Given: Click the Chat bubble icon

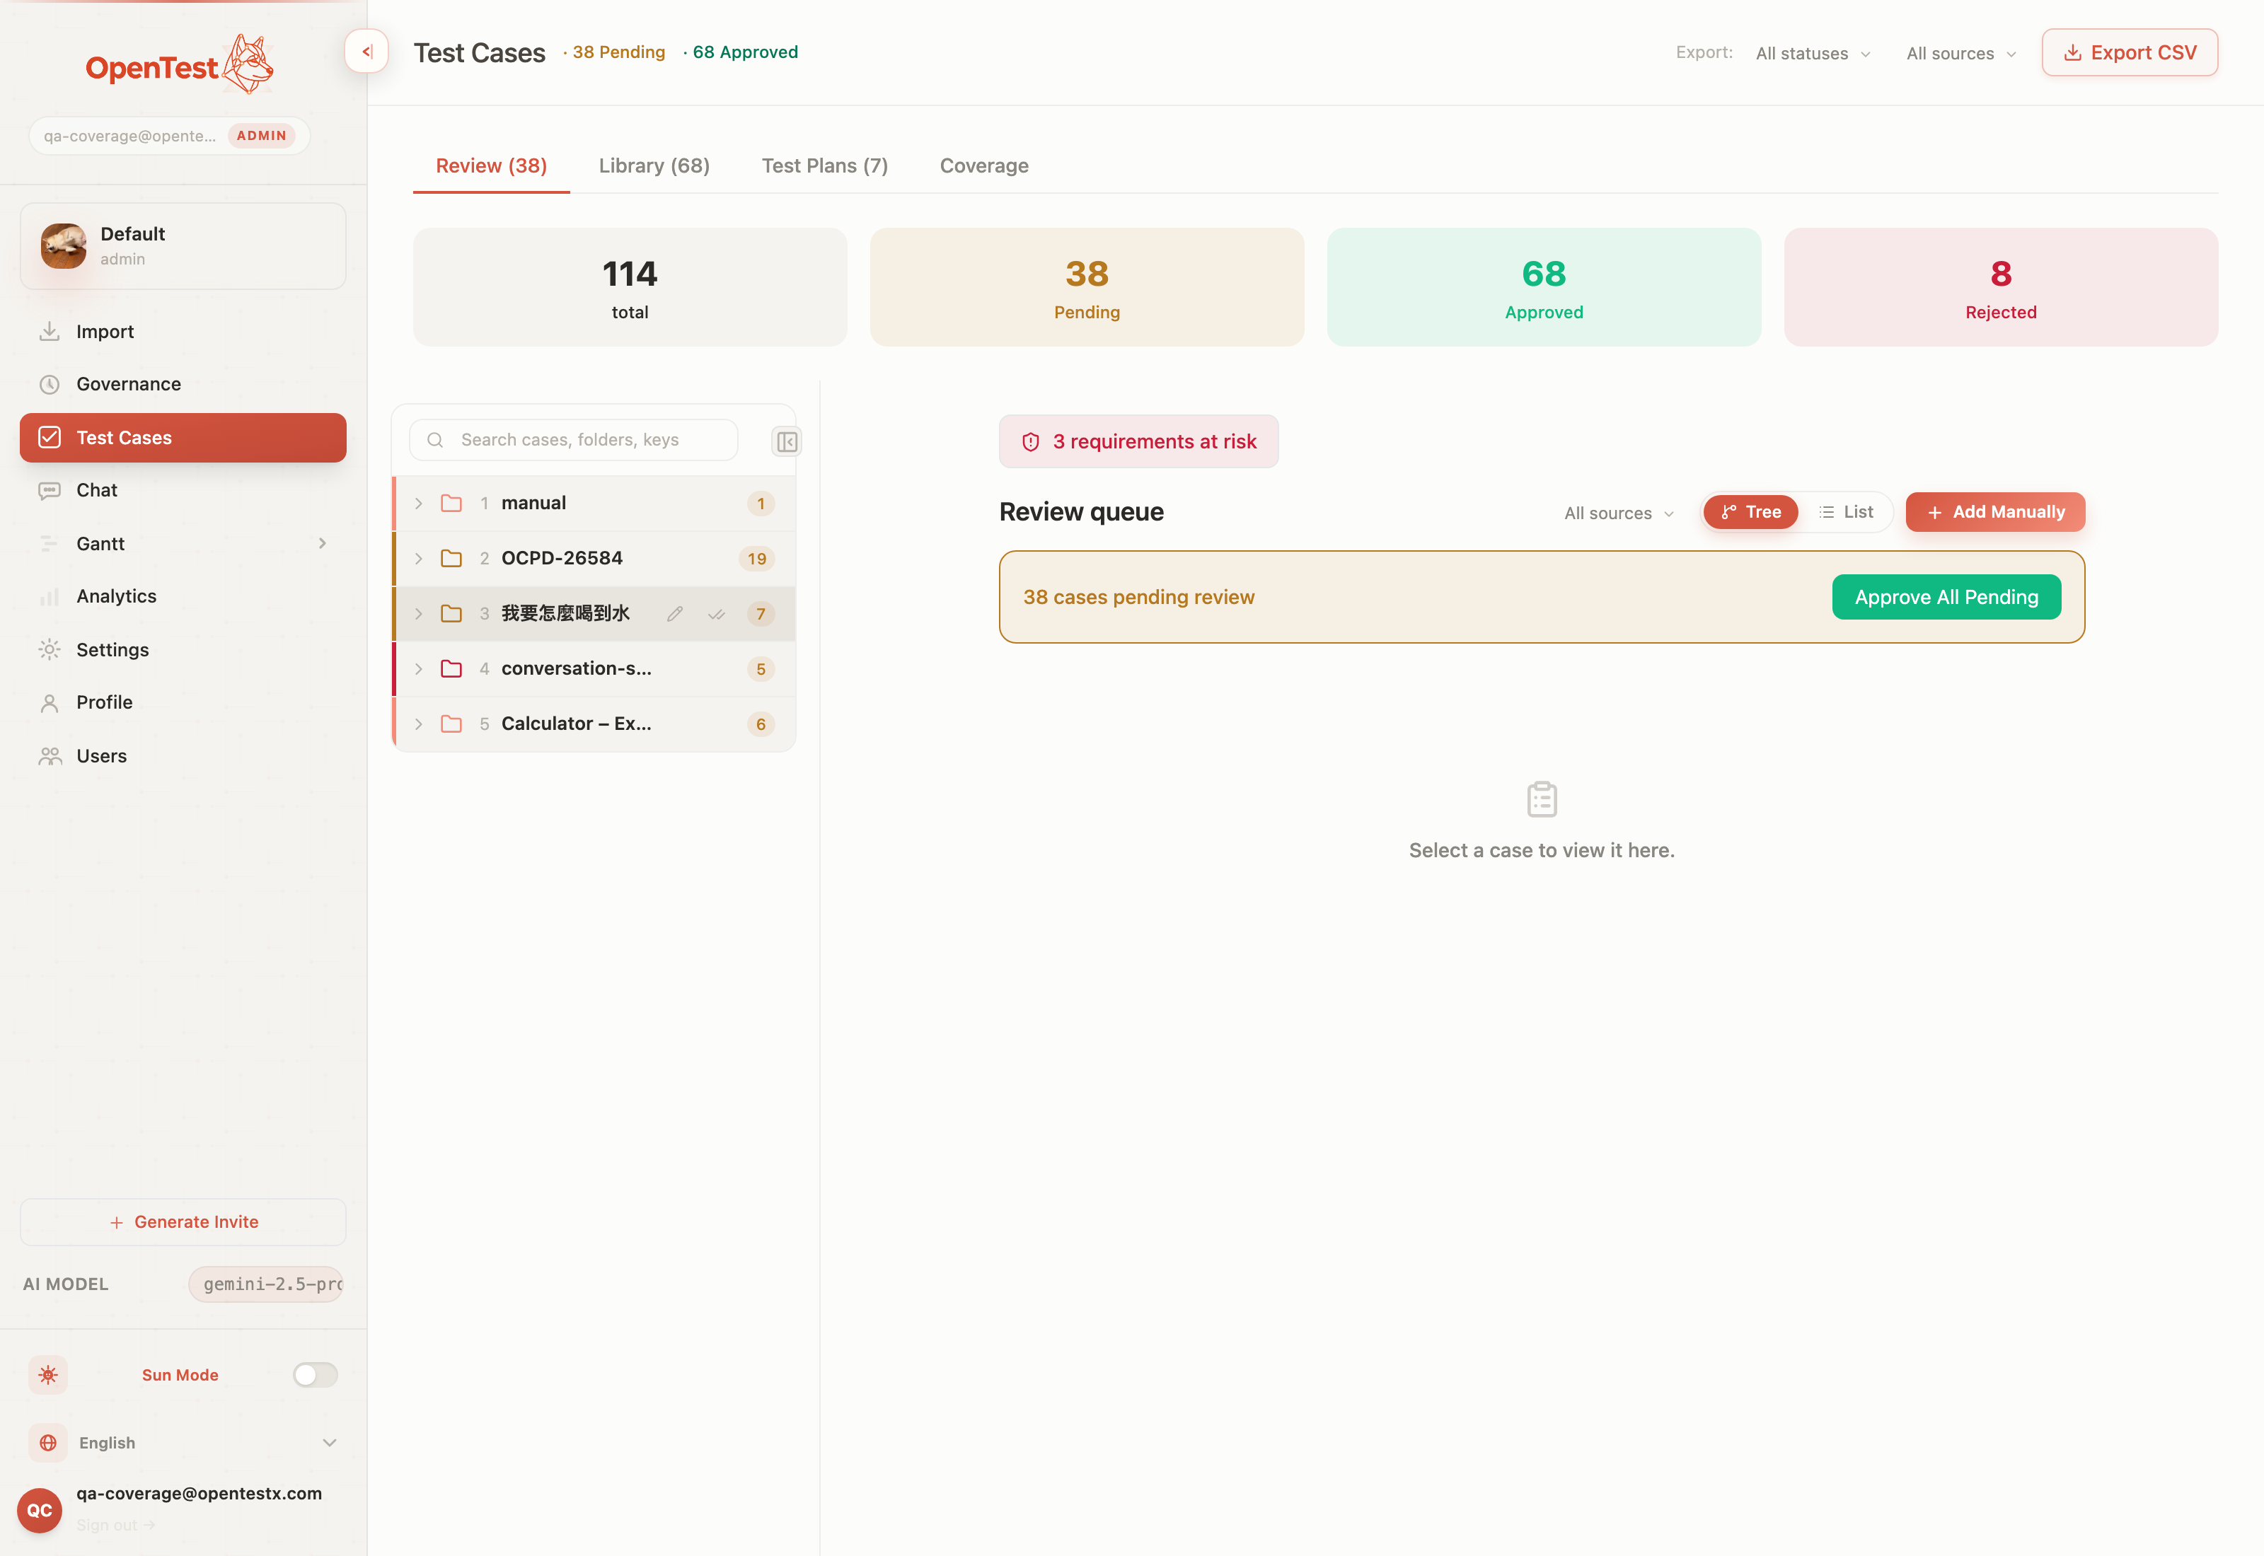Looking at the screenshot, I should (x=50, y=490).
